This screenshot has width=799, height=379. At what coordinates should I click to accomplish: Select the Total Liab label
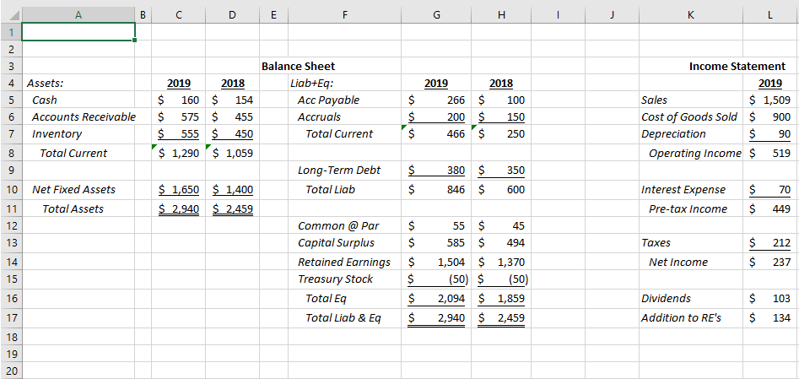[330, 190]
